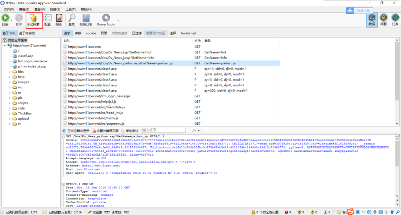Collapse the GET request section toggle
The height and width of the screenshot is (215, 401).
pyautogui.click(x=64, y=137)
